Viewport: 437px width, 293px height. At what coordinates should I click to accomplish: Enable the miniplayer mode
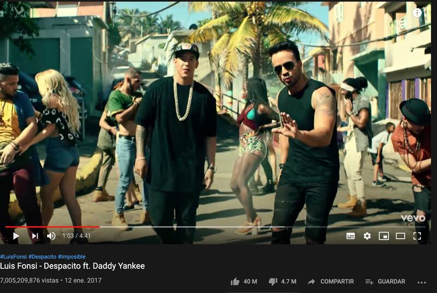(x=384, y=236)
